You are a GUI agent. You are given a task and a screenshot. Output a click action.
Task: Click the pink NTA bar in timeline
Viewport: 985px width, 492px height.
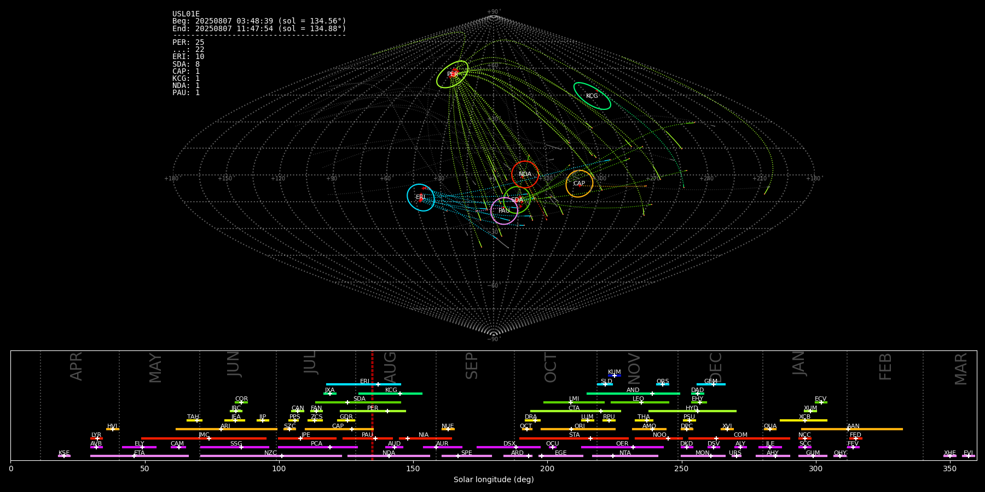[x=625, y=456]
